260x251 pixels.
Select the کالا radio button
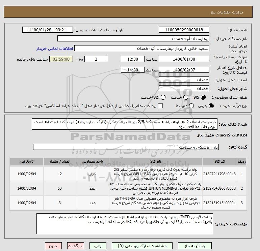click(203, 97)
